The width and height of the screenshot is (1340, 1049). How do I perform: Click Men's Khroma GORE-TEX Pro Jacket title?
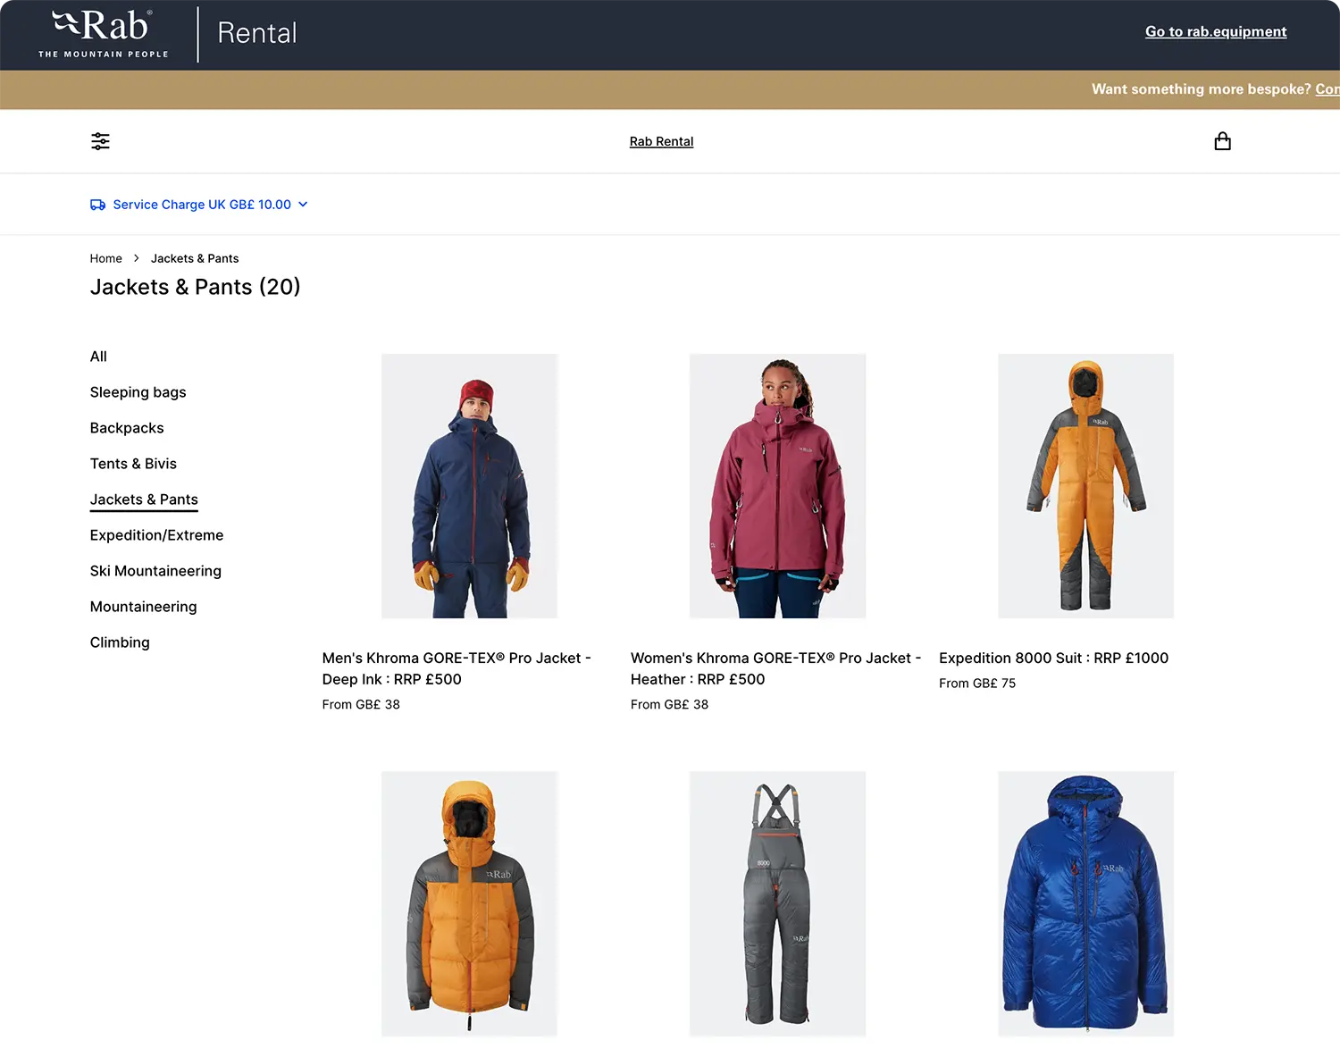coord(456,668)
